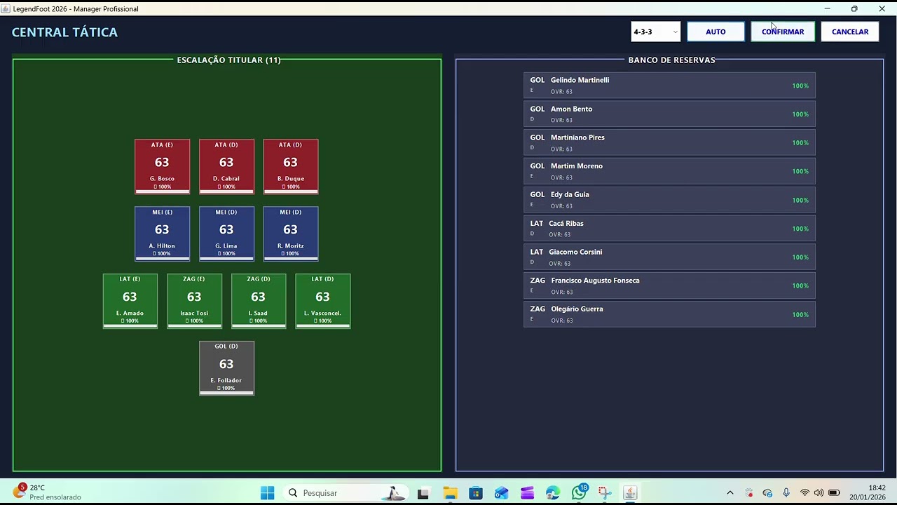The width and height of the screenshot is (897, 505).
Task: Open WhatsApp from taskbar
Action: 580,493
